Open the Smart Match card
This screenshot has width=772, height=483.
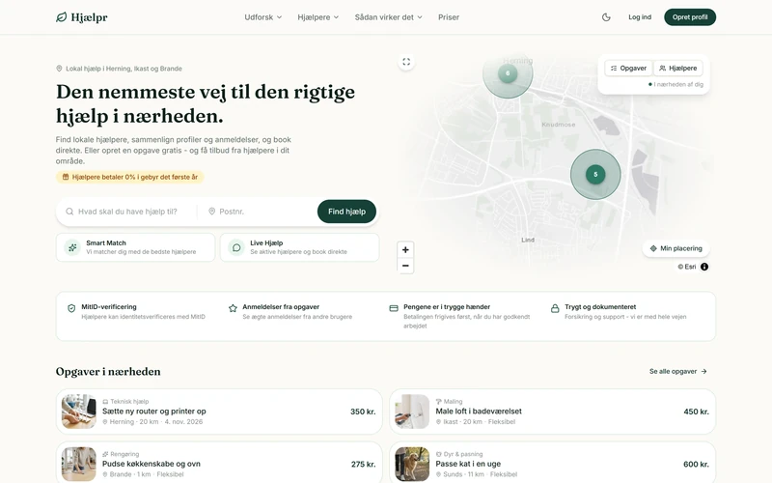point(135,247)
